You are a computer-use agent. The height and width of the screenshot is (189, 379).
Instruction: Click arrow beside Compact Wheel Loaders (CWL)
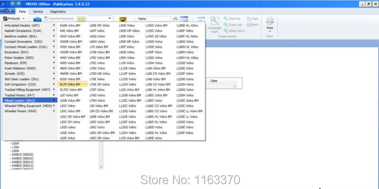coord(54,47)
